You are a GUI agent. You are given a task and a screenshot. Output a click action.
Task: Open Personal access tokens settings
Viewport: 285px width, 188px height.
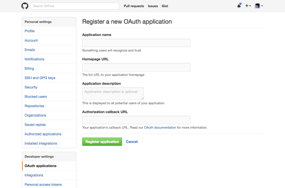[x=43, y=184]
